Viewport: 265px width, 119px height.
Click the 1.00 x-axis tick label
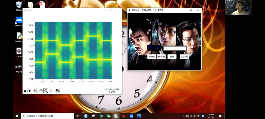coord(71,81)
